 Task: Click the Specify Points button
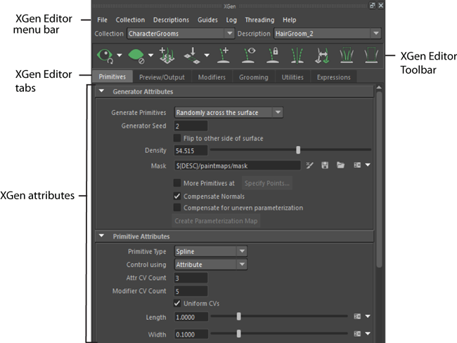click(267, 183)
